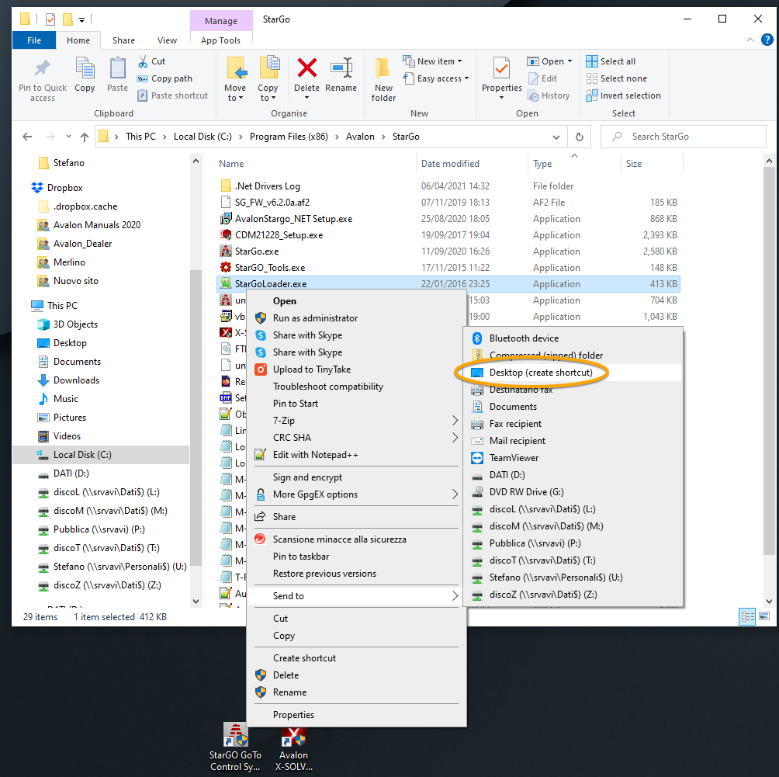779x777 pixels.
Task: Go up one folder level arrow
Action: tap(85, 137)
